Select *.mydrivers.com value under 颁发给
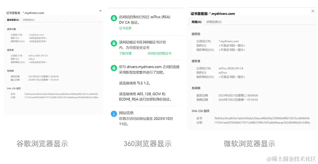Viewport: 318px width, 164px height. click(x=229, y=41)
